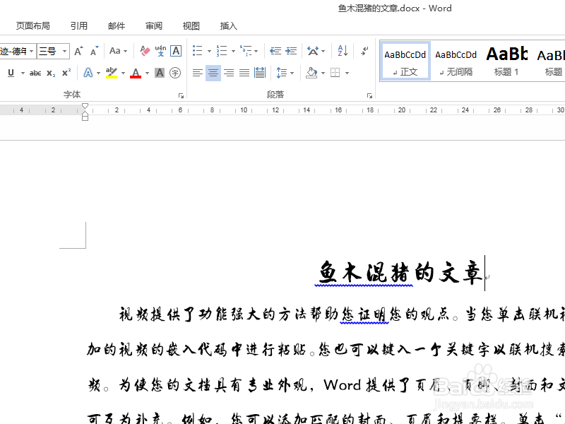The width and height of the screenshot is (565, 424).
Task: Toggle subscript formatting
Action: coord(50,73)
